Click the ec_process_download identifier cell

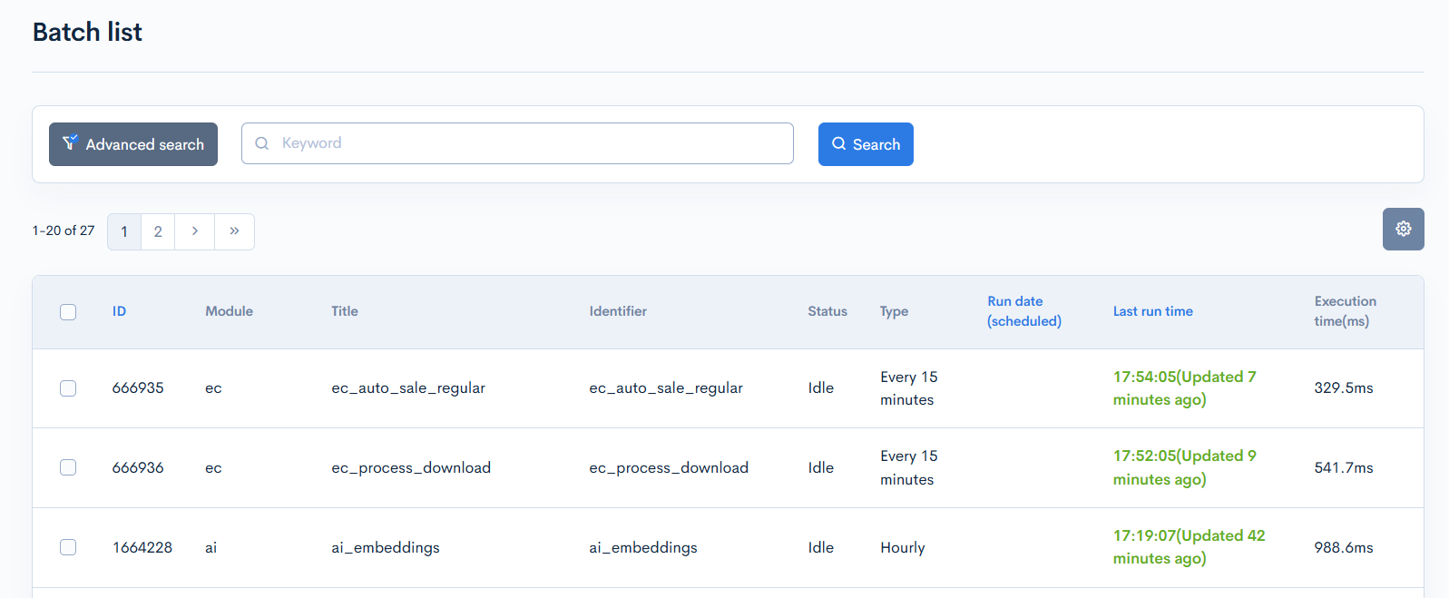[669, 467]
